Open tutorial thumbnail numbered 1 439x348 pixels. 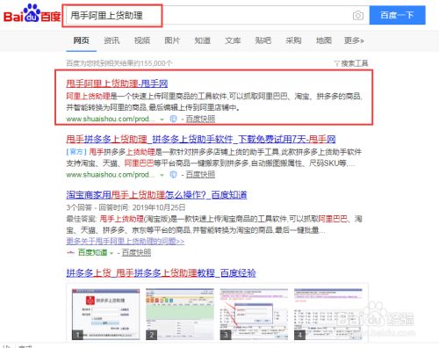coord(106,315)
